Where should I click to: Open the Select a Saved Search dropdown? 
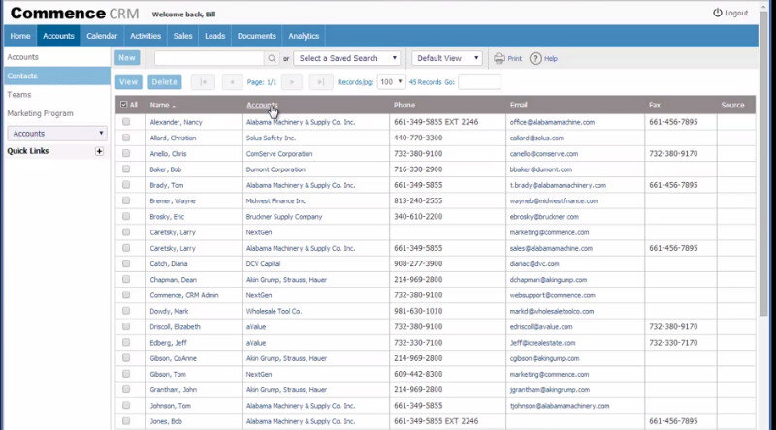[346, 58]
